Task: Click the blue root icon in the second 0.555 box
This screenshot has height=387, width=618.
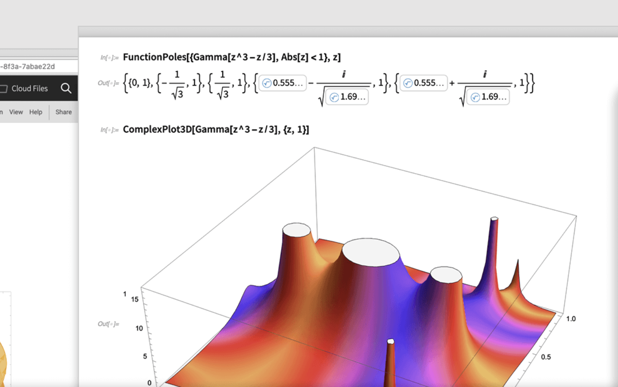Action: pos(407,83)
